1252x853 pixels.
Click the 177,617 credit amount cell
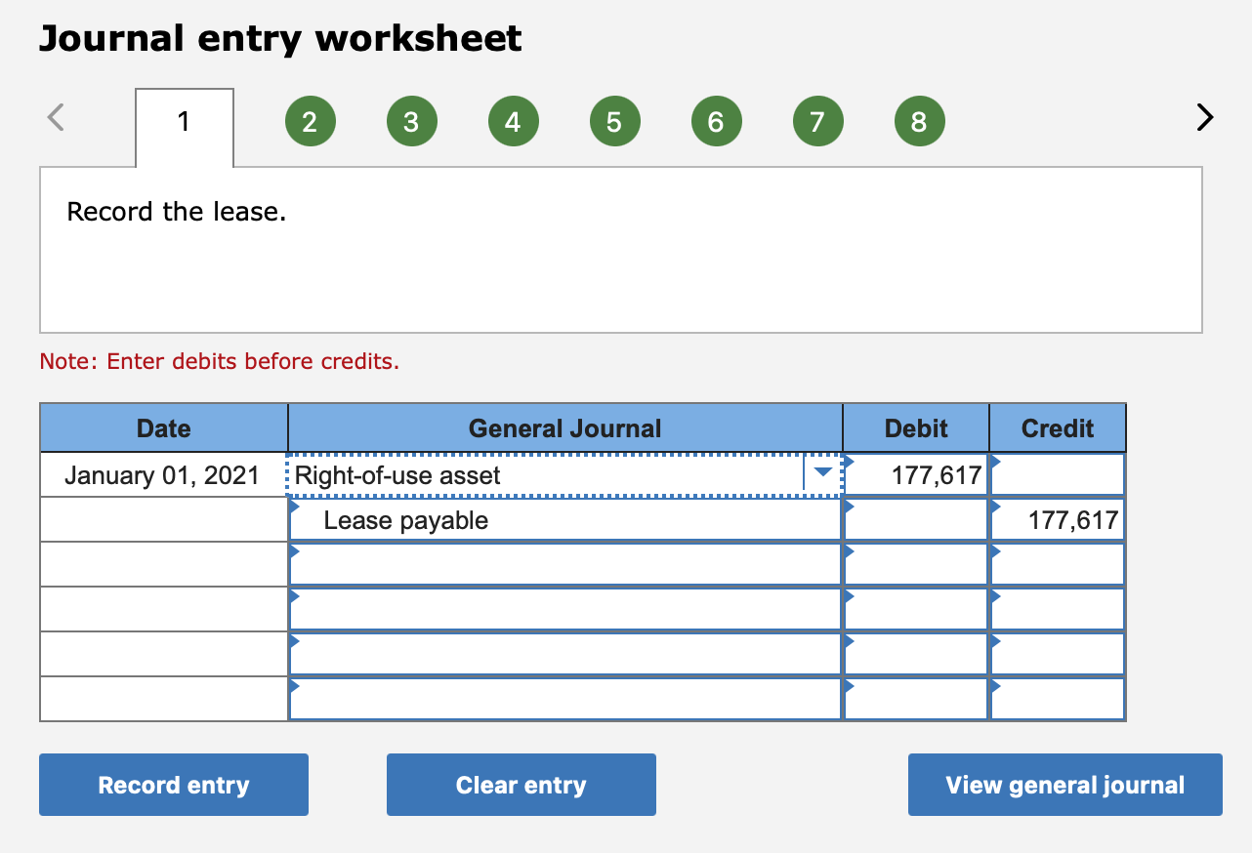tap(1057, 519)
